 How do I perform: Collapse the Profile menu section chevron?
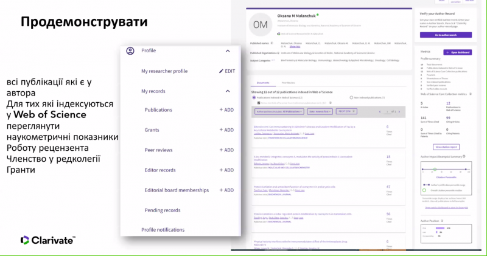click(x=228, y=51)
